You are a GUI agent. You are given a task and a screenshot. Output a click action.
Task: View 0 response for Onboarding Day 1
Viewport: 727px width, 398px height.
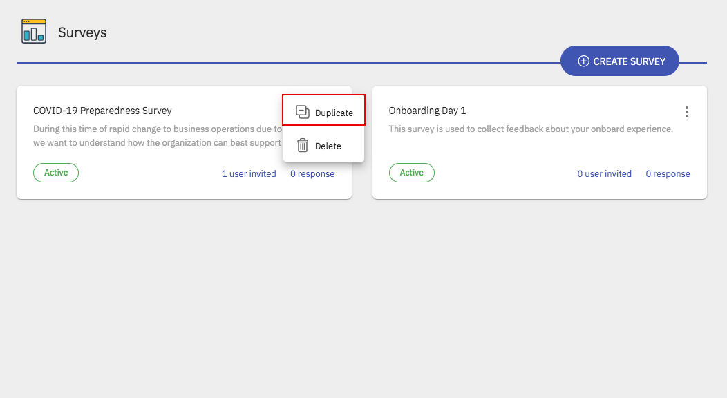coord(668,173)
